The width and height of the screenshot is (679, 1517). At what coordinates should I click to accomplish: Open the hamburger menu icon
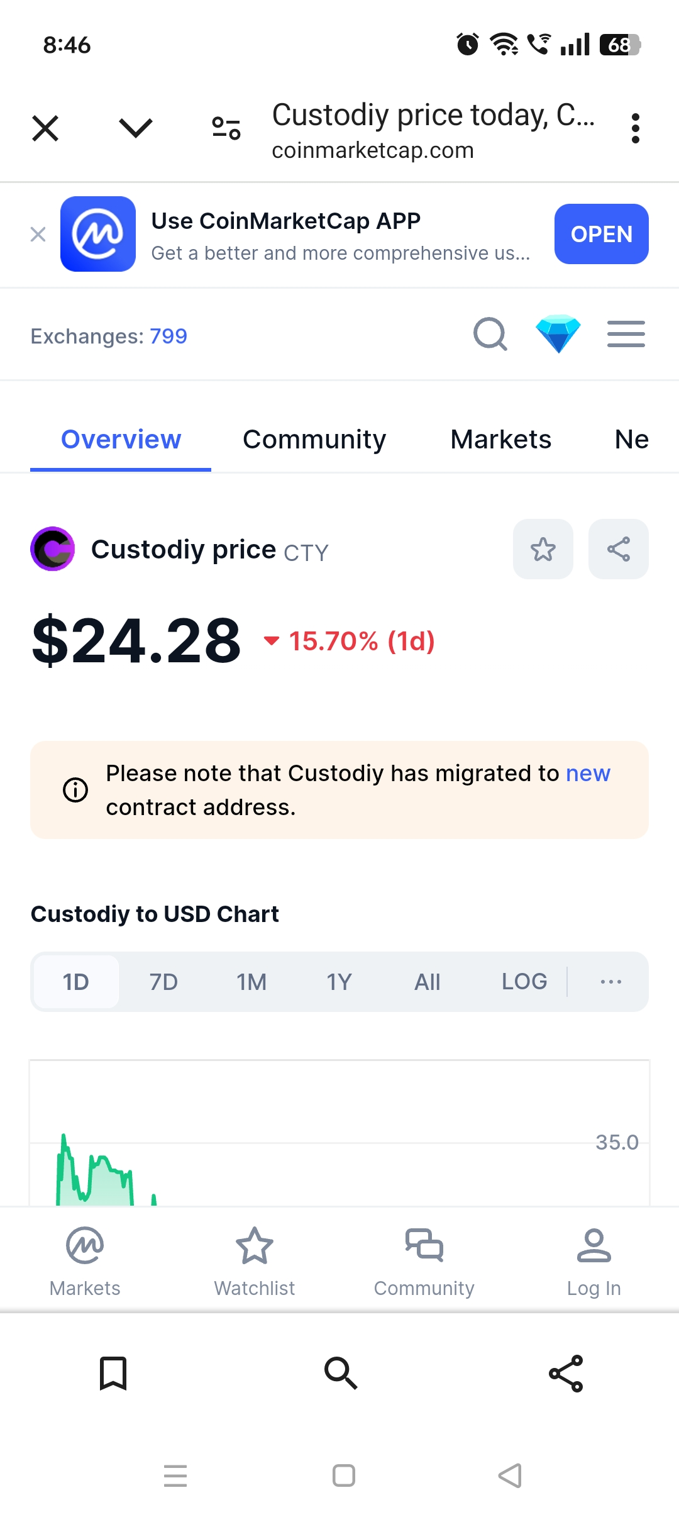pyautogui.click(x=626, y=334)
